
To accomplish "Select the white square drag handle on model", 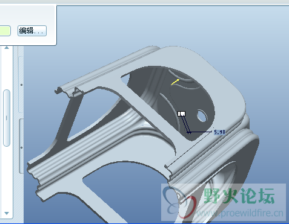I will point(181,114).
